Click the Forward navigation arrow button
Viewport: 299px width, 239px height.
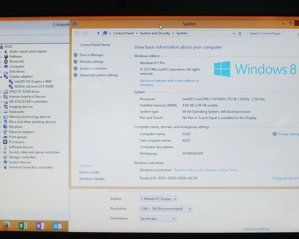(x=85, y=33)
